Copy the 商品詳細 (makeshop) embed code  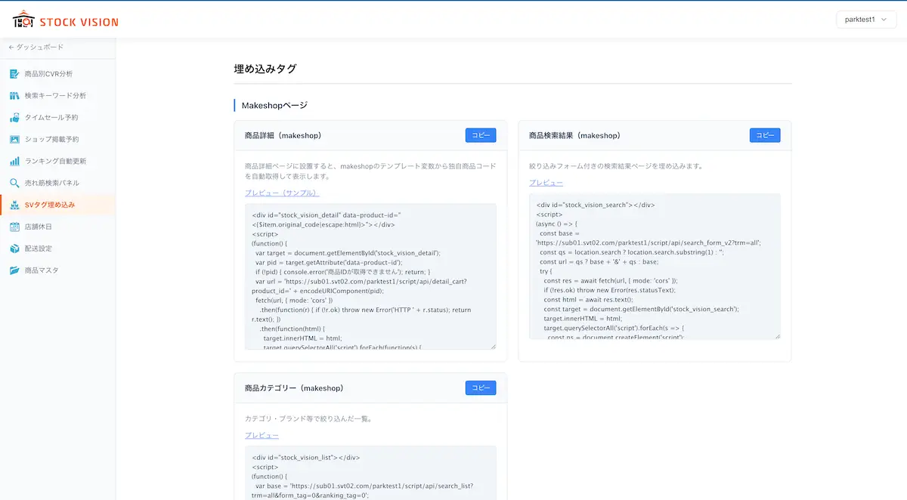point(481,135)
